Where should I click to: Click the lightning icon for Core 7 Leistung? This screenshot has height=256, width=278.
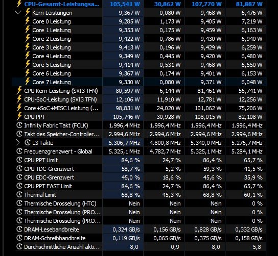tap(28, 82)
